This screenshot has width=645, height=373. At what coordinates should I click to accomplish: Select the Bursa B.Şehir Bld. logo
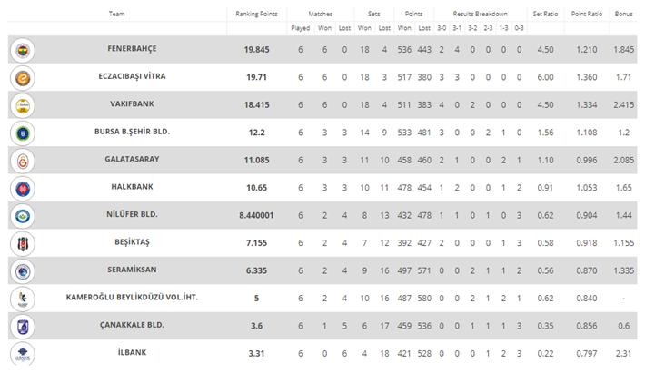click(23, 133)
